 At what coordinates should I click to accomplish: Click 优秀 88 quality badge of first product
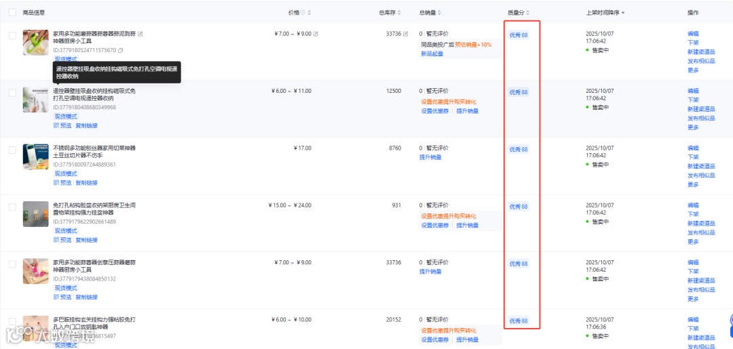pos(519,35)
